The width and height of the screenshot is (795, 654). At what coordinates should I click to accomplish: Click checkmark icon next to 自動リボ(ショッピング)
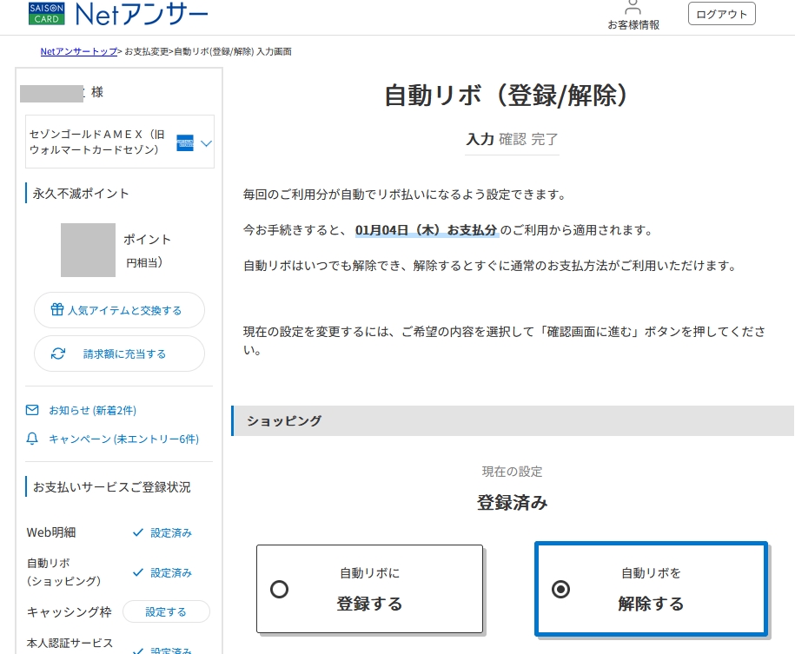(x=137, y=572)
